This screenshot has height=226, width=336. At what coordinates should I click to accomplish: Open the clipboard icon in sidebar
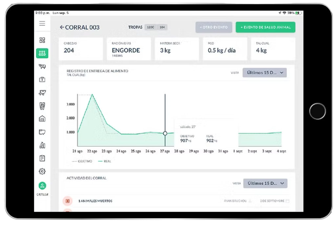42,158
